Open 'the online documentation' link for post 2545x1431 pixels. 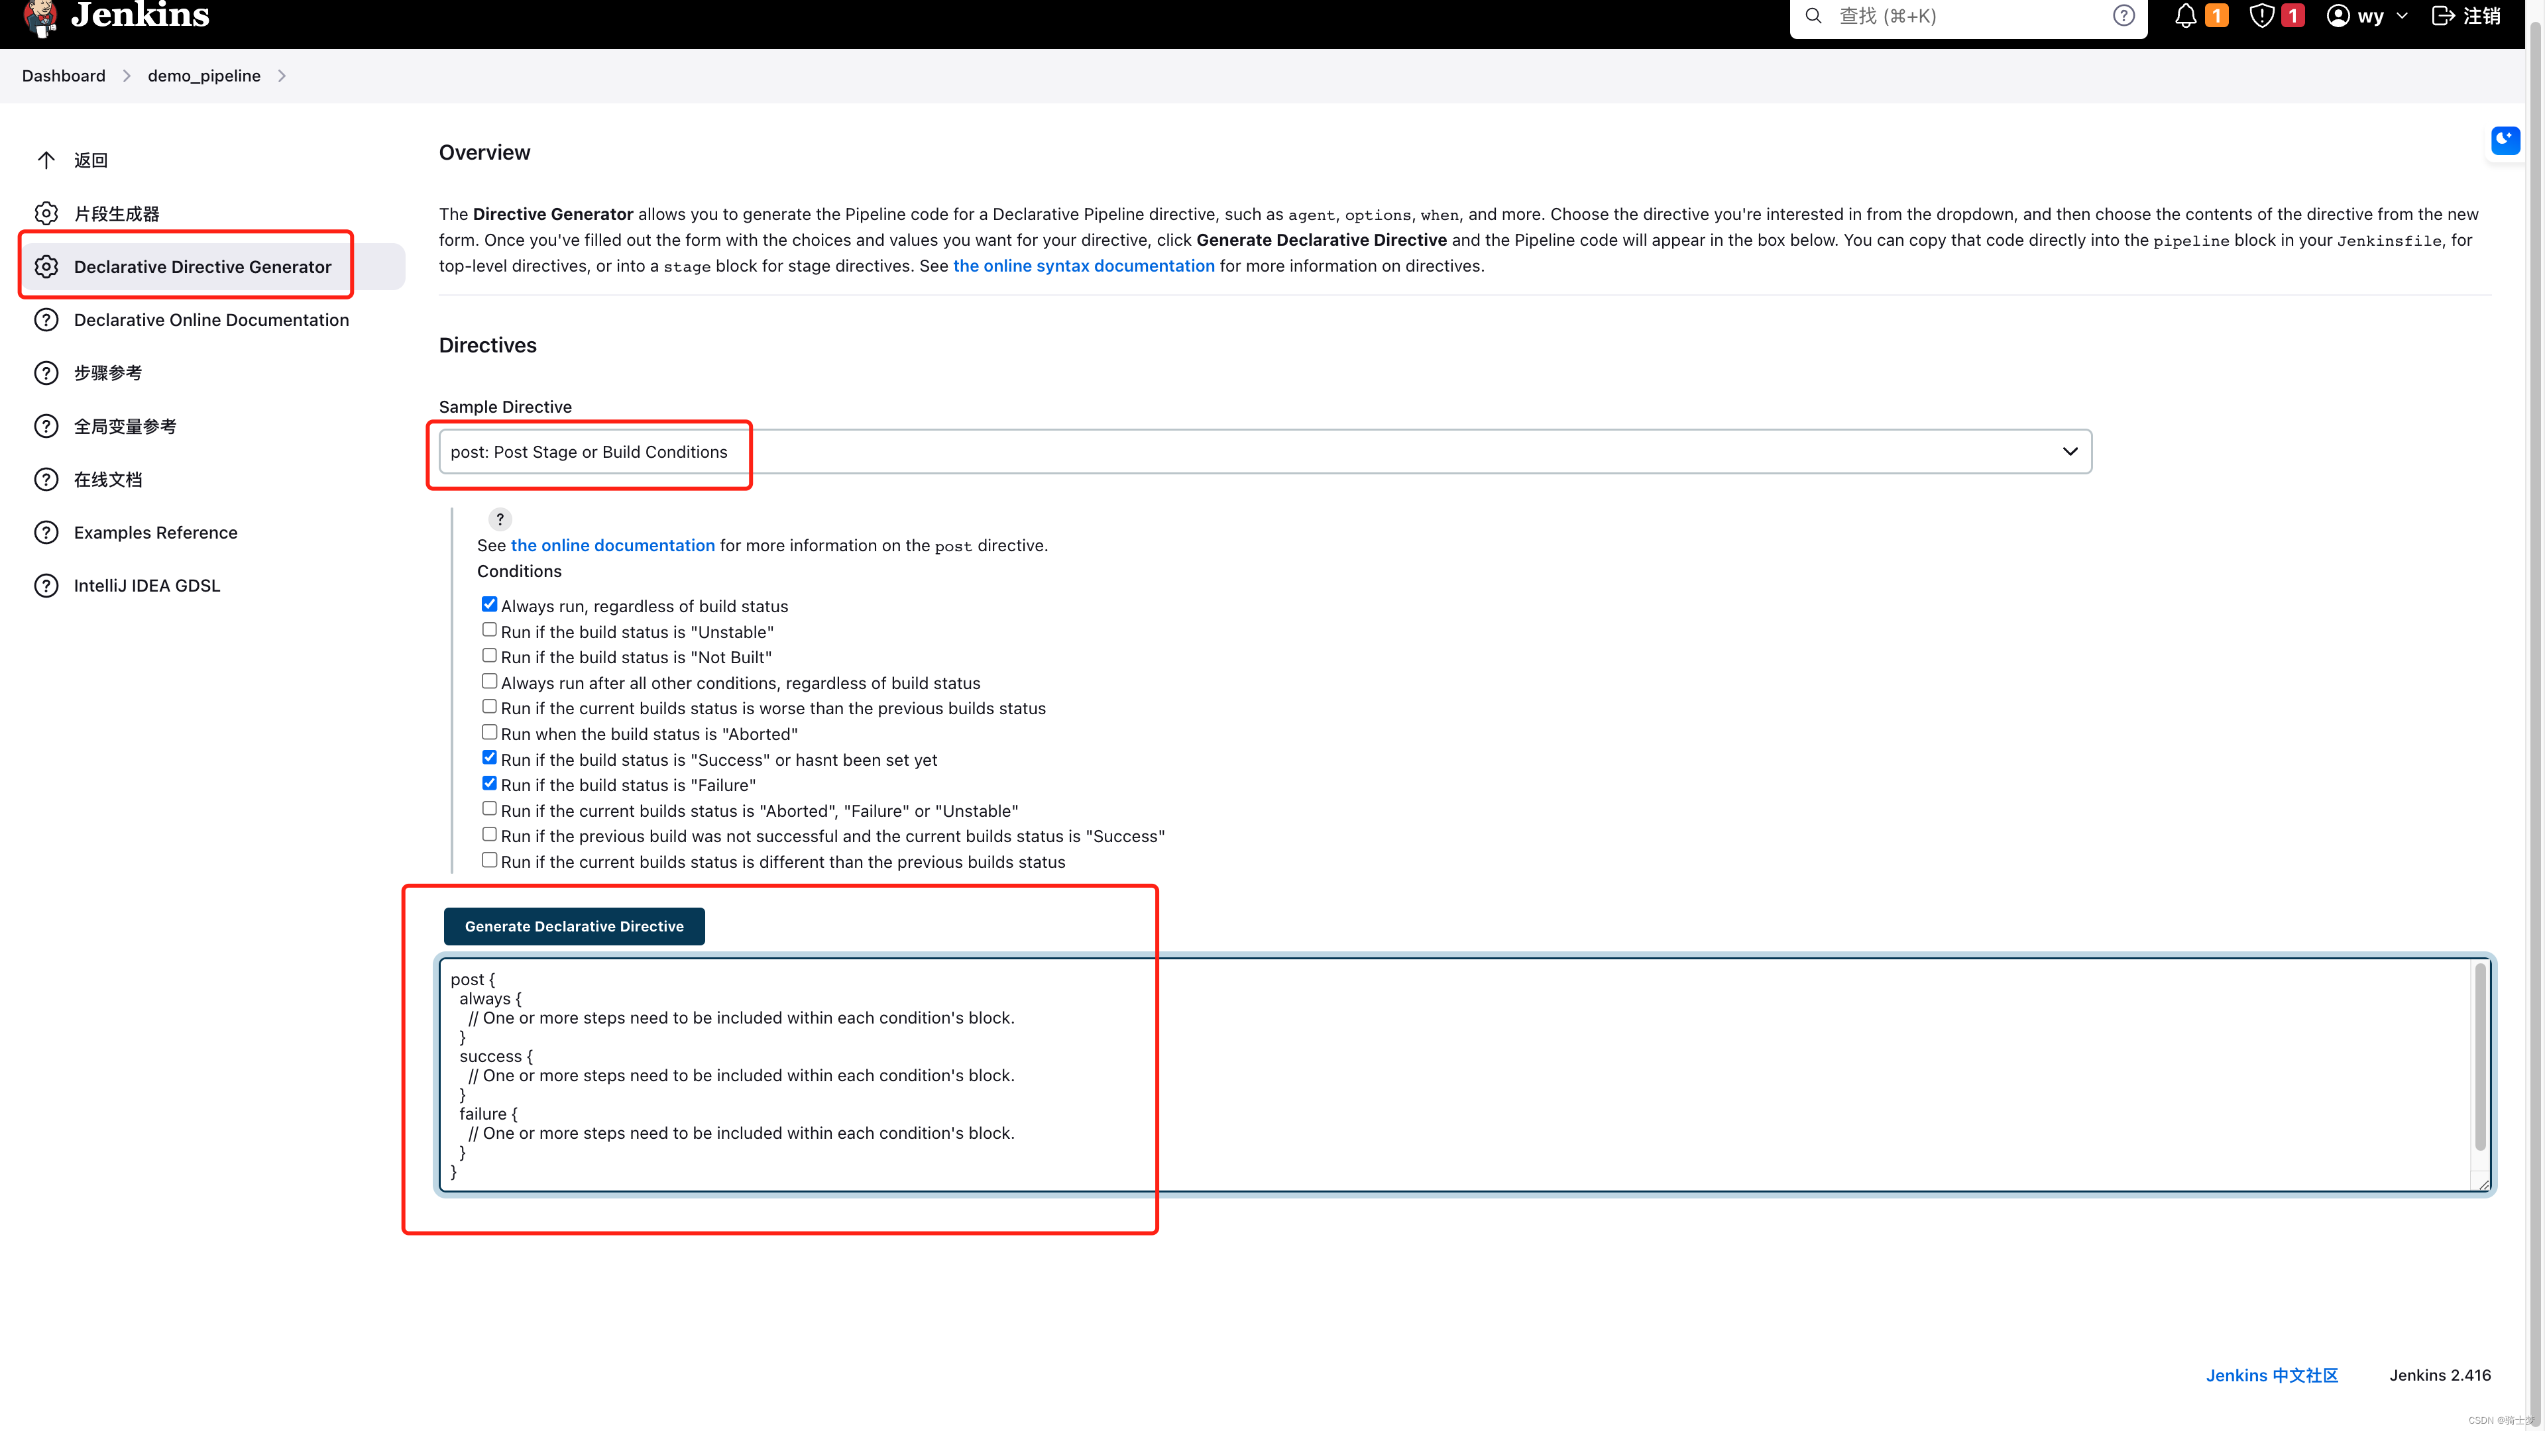(612, 545)
